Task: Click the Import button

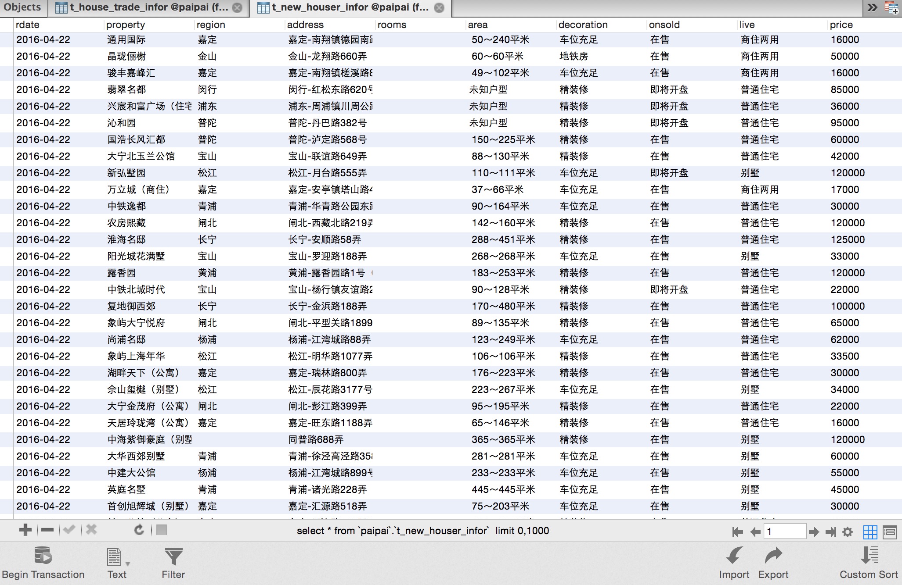Action: 734,563
